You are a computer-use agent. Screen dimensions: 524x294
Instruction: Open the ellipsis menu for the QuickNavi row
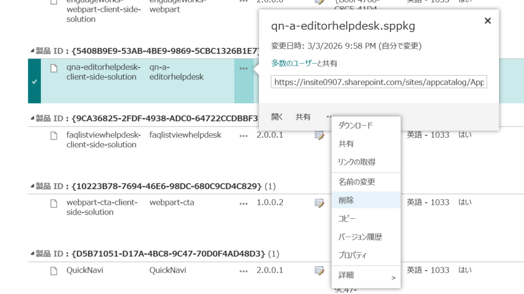pos(243,270)
